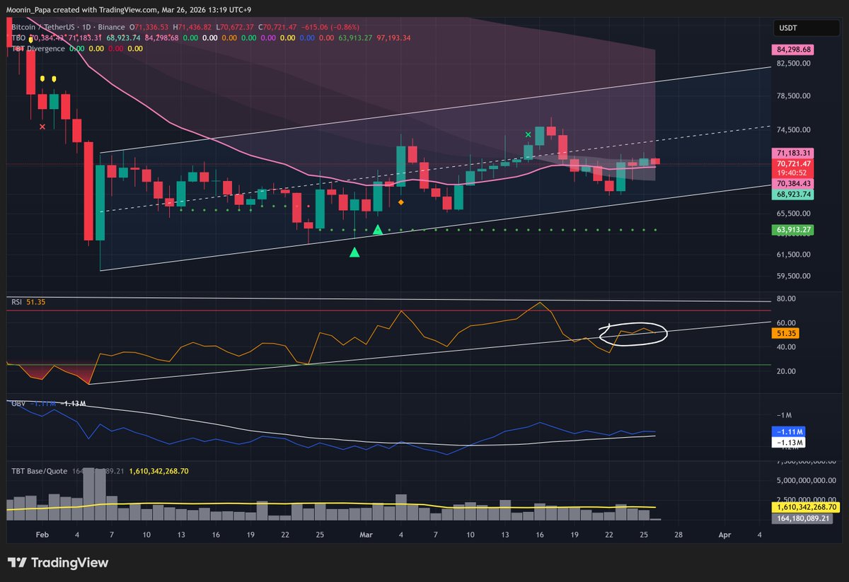Click the blue −1.11 M OBV axis label
This screenshot has height=582, width=849.
click(x=790, y=431)
